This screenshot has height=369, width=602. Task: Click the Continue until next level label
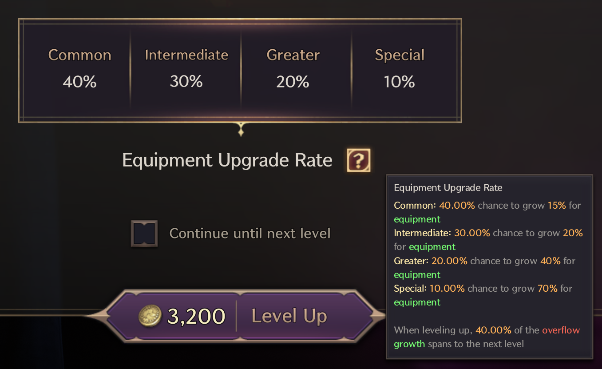(x=250, y=234)
